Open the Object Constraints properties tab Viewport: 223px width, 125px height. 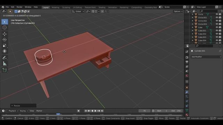(x=187, y=106)
